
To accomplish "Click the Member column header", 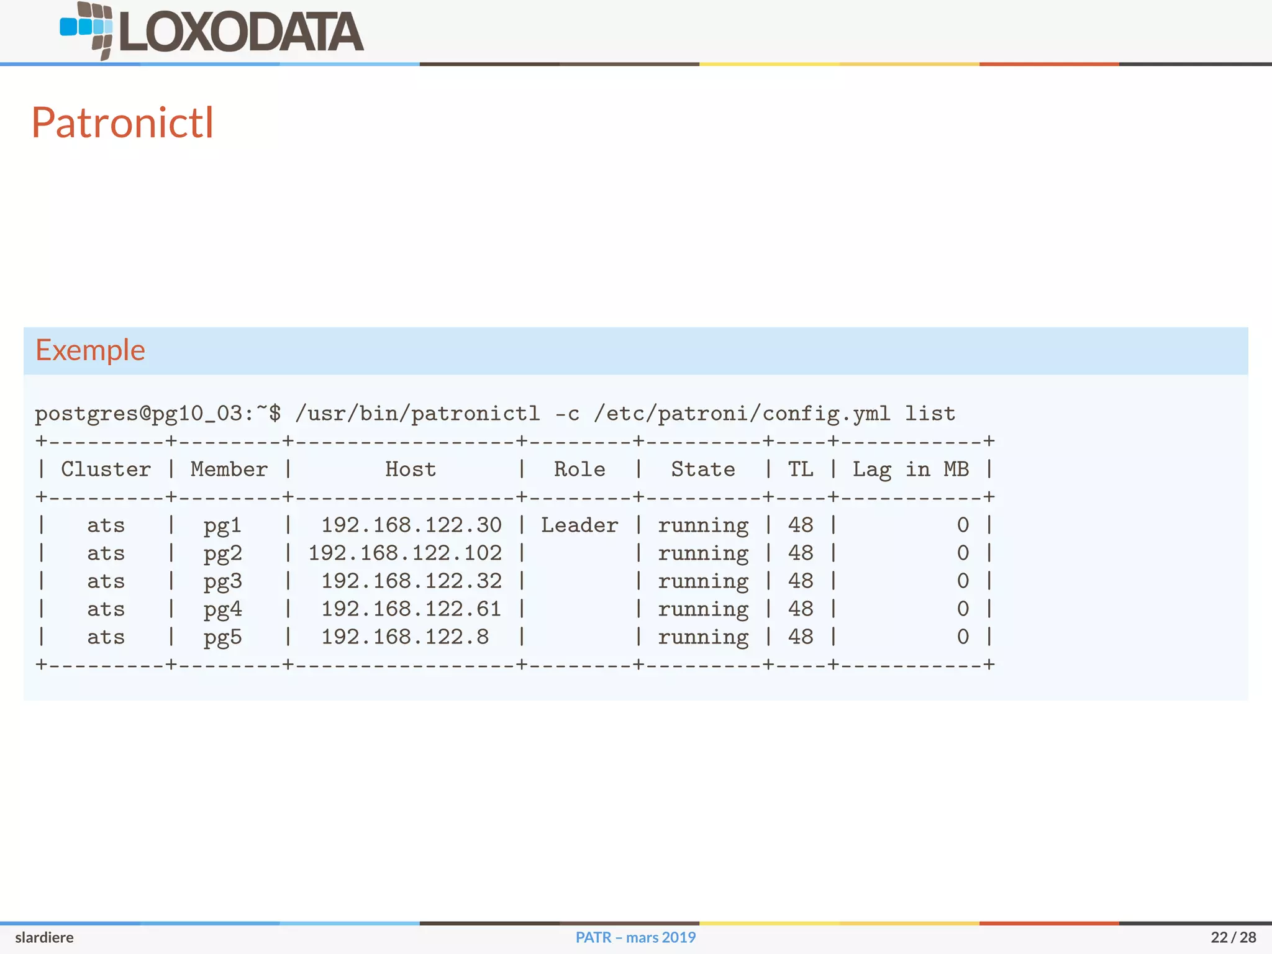I will tap(229, 469).
